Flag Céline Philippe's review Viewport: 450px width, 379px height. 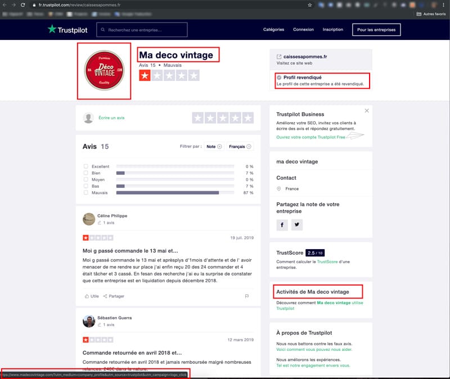tap(246, 296)
